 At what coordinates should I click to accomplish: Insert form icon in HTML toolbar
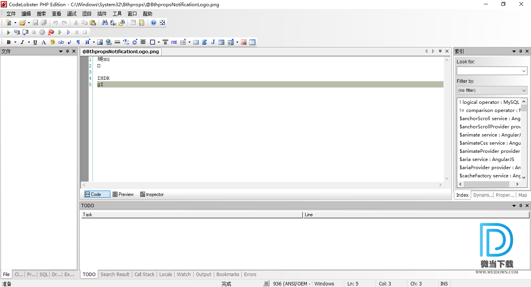click(x=222, y=42)
